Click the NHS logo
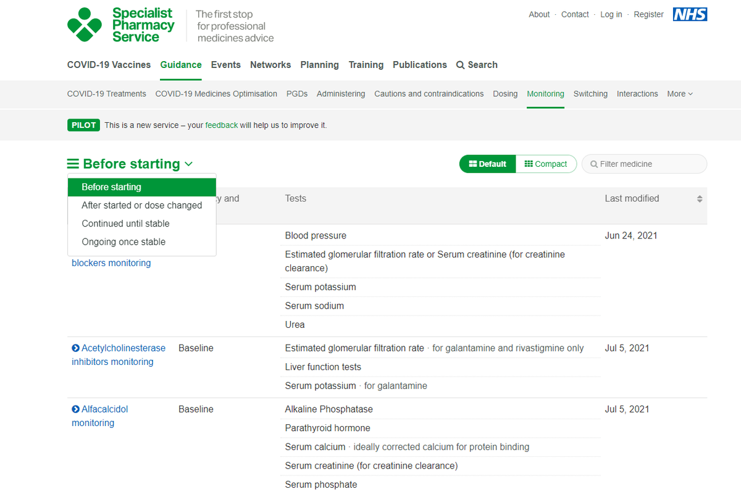This screenshot has height=494, width=741. (x=690, y=14)
